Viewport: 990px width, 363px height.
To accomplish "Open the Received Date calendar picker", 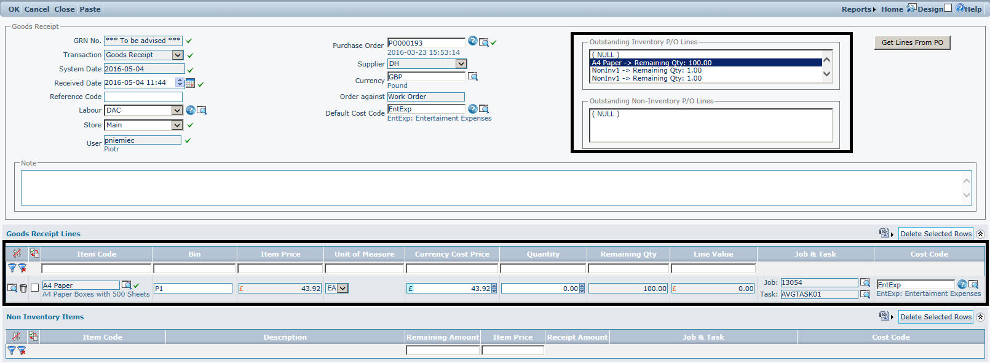I will tap(190, 83).
